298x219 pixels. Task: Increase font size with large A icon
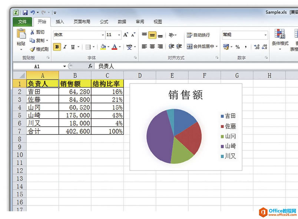click(x=126, y=35)
